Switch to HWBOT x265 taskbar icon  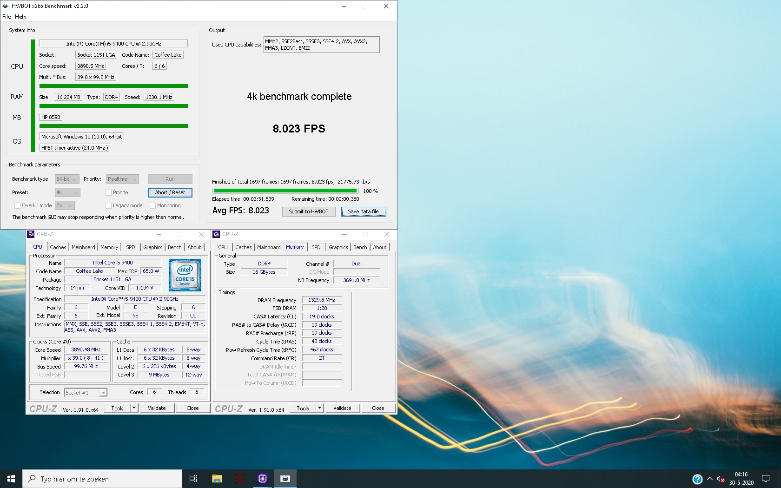pyautogui.click(x=285, y=479)
